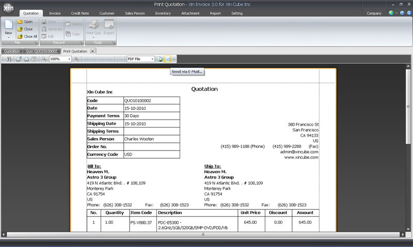Screen dimensions: 413x247
Task: Switch to the Quotation document tab
Action: pyautogui.click(x=12, y=51)
